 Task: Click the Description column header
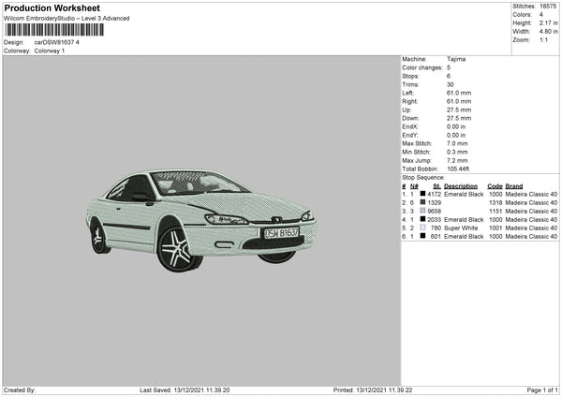[x=460, y=186]
